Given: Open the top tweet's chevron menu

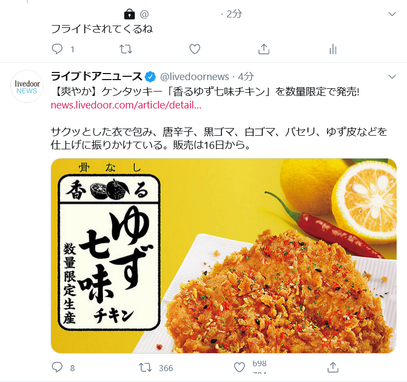Looking at the screenshot, I should pyautogui.click(x=392, y=14).
